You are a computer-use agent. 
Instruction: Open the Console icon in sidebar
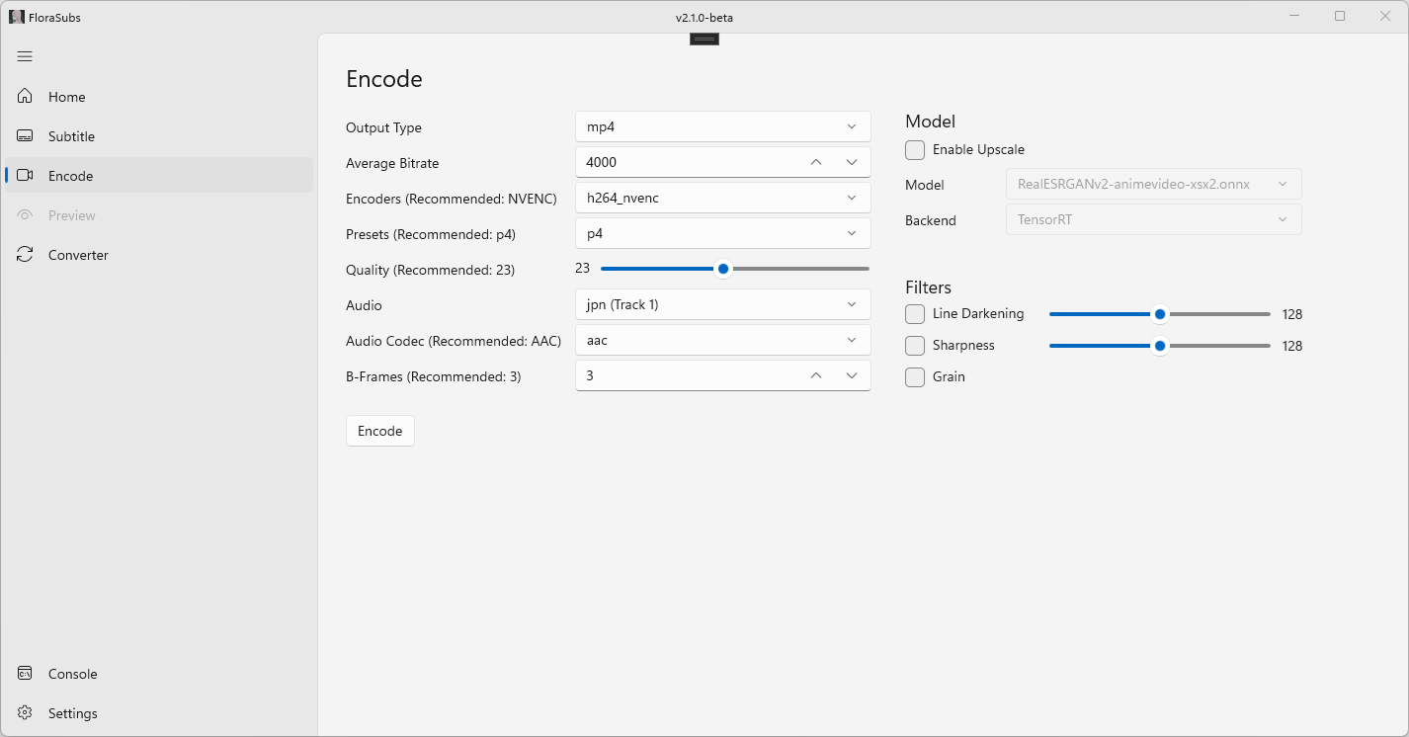click(x=26, y=674)
